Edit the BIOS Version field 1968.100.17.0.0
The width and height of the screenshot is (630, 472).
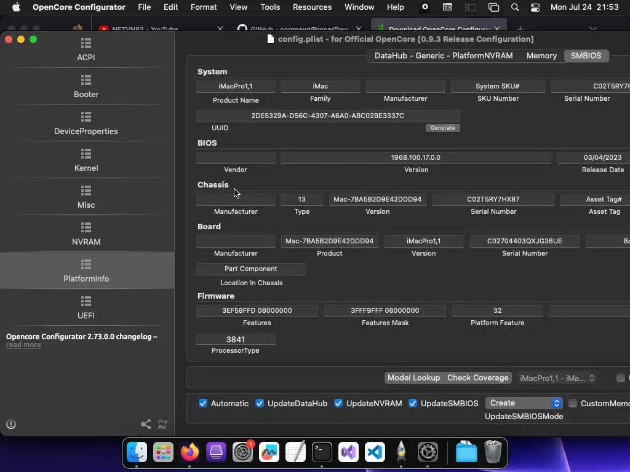coord(416,157)
